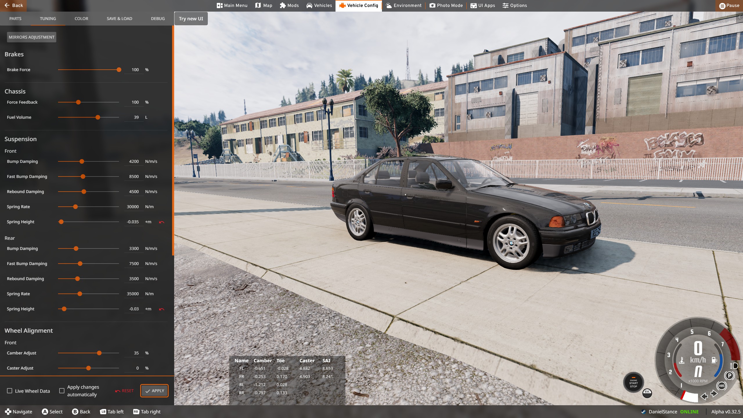Open the Environment menu
Screen dimensions: 743x418
[x=404, y=6]
